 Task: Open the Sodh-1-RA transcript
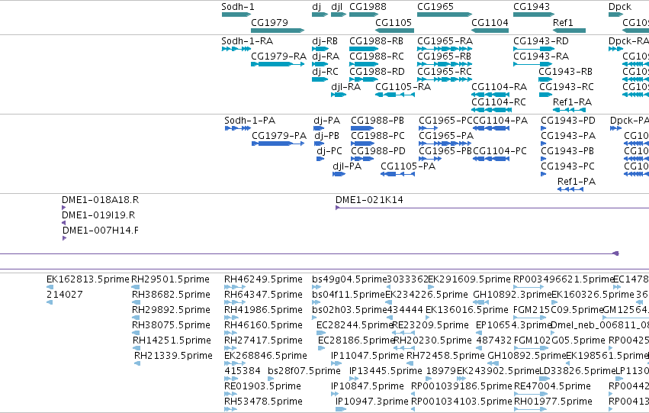(236, 49)
